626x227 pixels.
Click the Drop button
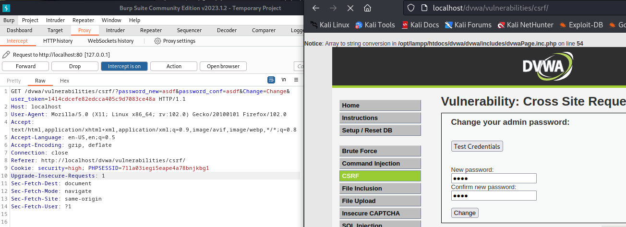[75, 66]
